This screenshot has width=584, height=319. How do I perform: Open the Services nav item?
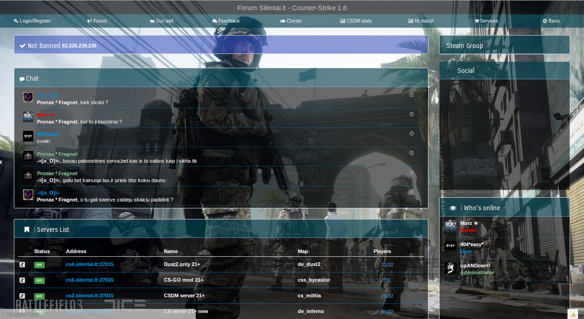coord(487,21)
